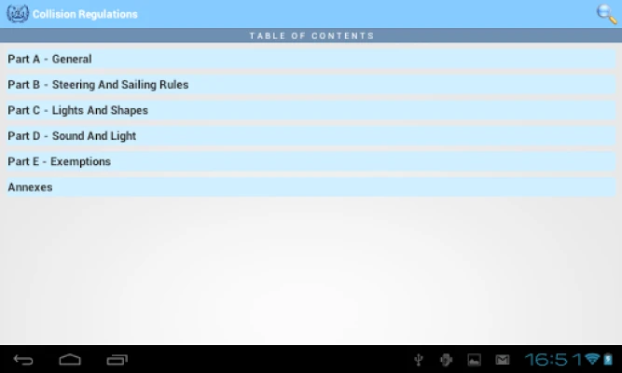Open search with the magnifying glass icon

[x=606, y=13]
